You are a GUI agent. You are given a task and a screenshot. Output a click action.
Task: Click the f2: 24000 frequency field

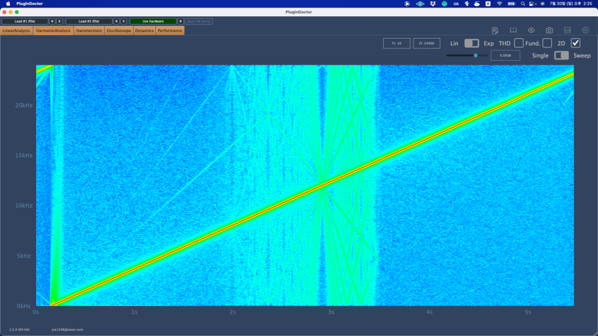click(x=426, y=43)
